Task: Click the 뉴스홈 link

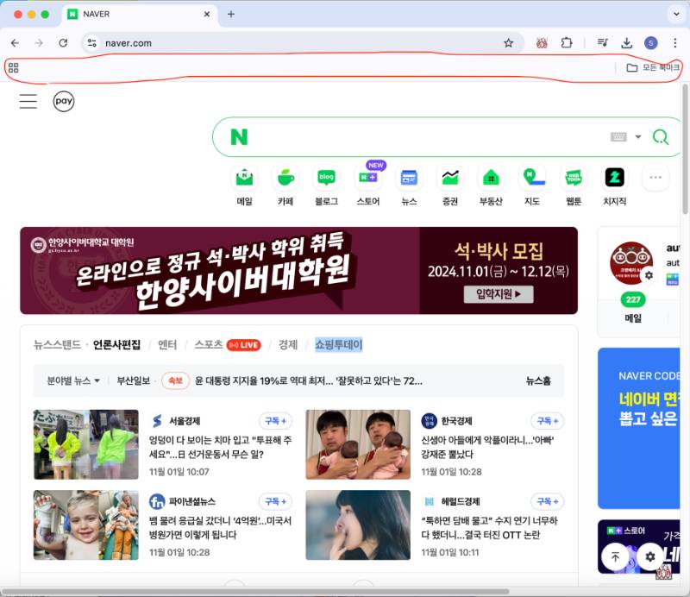Action: pos(538,380)
